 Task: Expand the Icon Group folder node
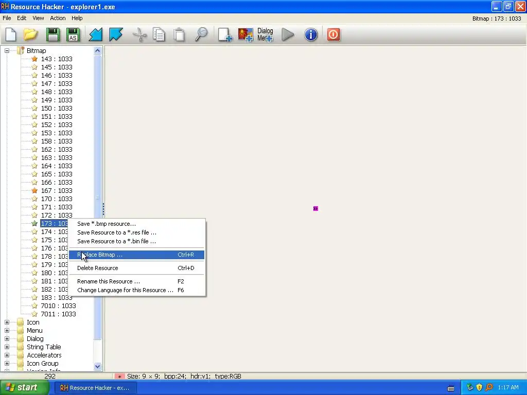click(7, 364)
